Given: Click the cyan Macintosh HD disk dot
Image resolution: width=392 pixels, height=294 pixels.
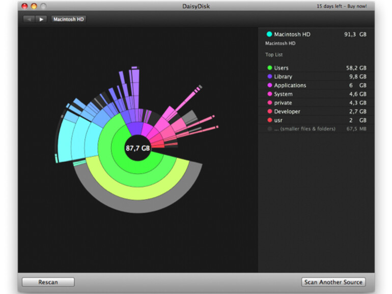Looking at the screenshot, I should click(269, 35).
